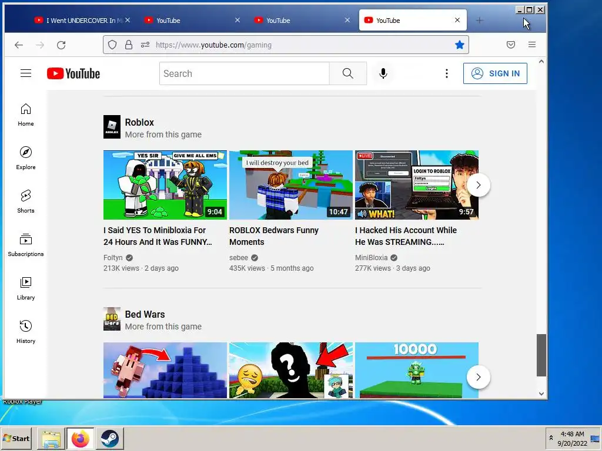Open File Explorer from the taskbar

pos(51,438)
